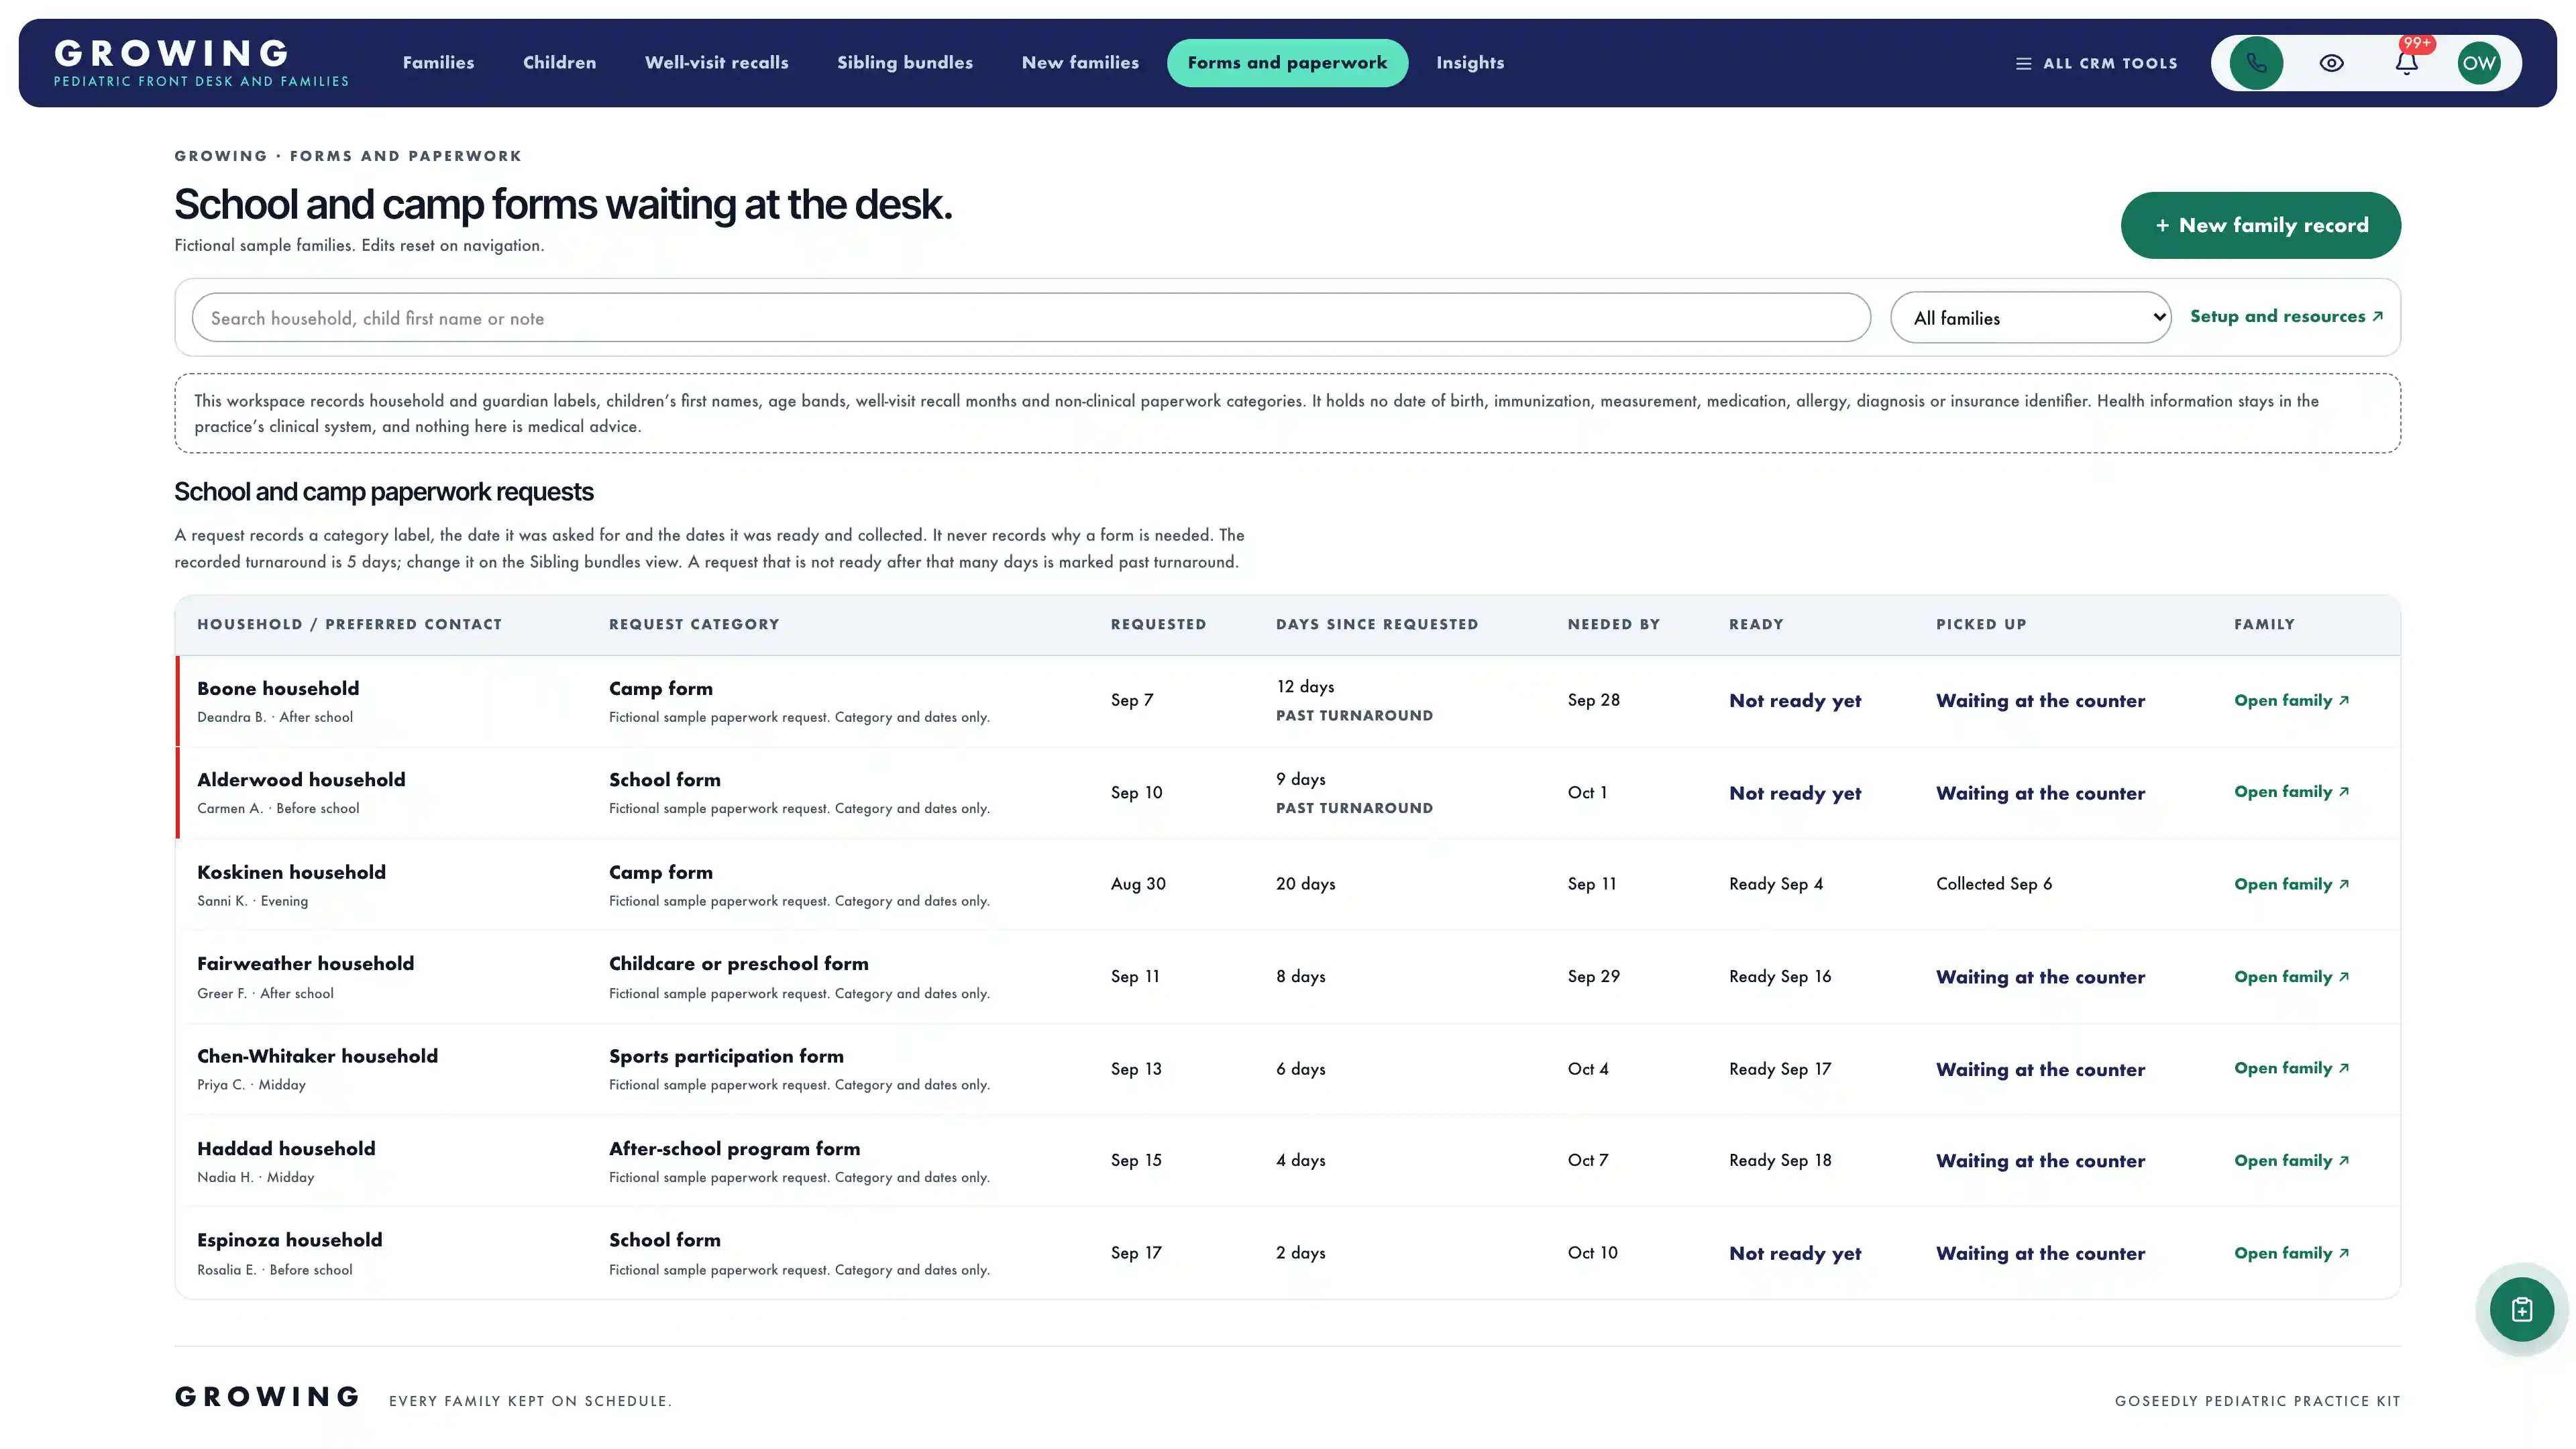The width and height of the screenshot is (2576, 1449).
Task: Click Ready Sep 18 cell
Action: (x=1780, y=1161)
